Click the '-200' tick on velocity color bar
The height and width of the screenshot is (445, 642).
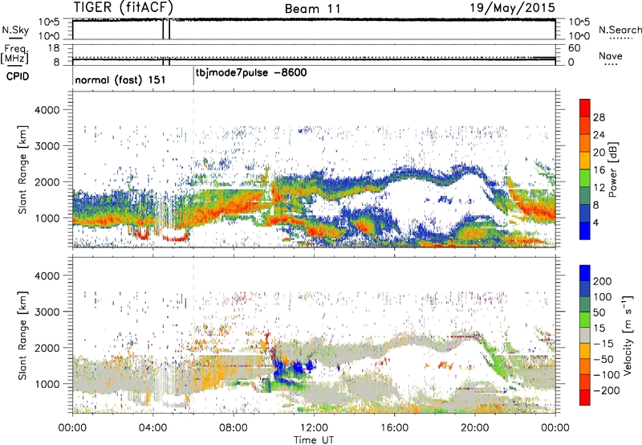click(x=606, y=390)
